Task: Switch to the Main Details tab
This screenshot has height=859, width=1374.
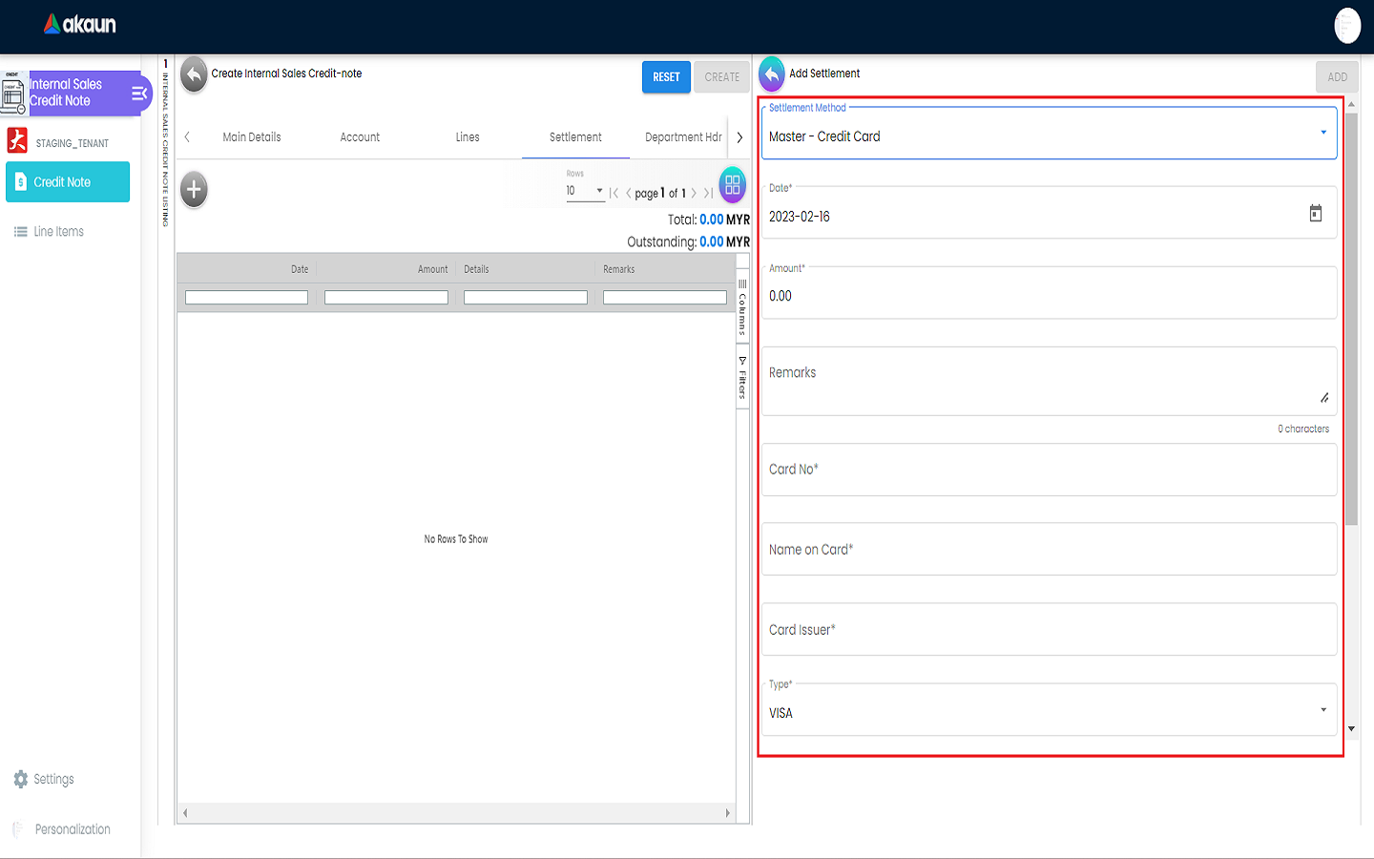Action: coord(252,137)
